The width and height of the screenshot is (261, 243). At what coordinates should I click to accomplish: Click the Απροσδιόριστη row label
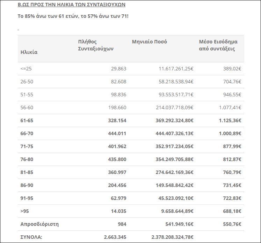coord(39,224)
